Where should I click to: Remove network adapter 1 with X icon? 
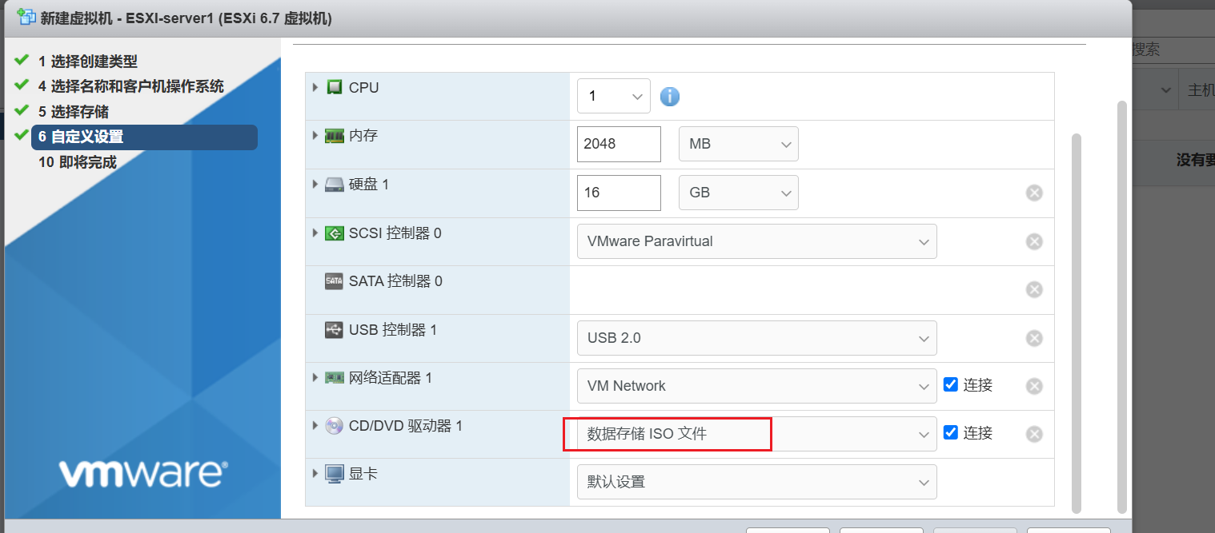pyautogui.click(x=1034, y=386)
